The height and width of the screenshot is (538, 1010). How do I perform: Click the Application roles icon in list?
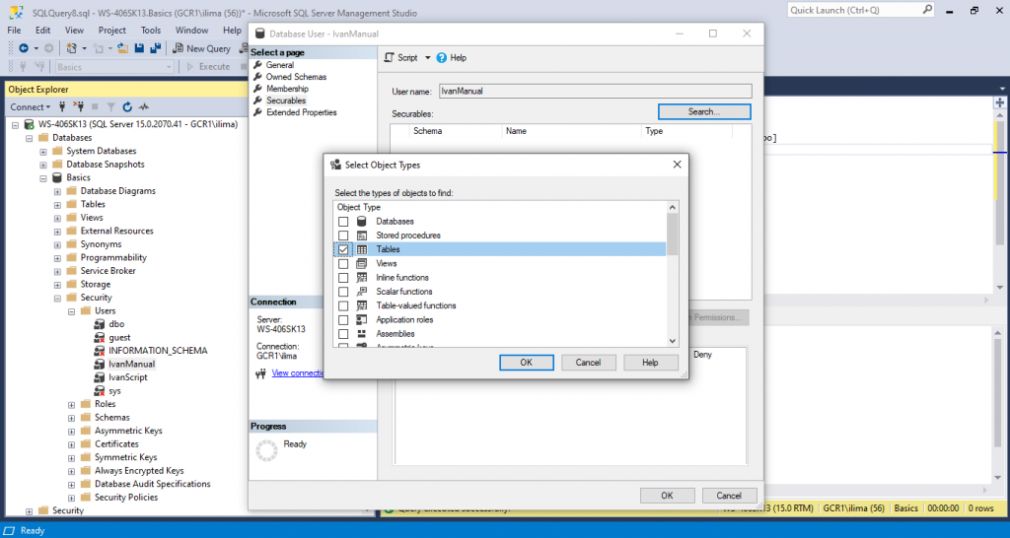pyautogui.click(x=362, y=320)
